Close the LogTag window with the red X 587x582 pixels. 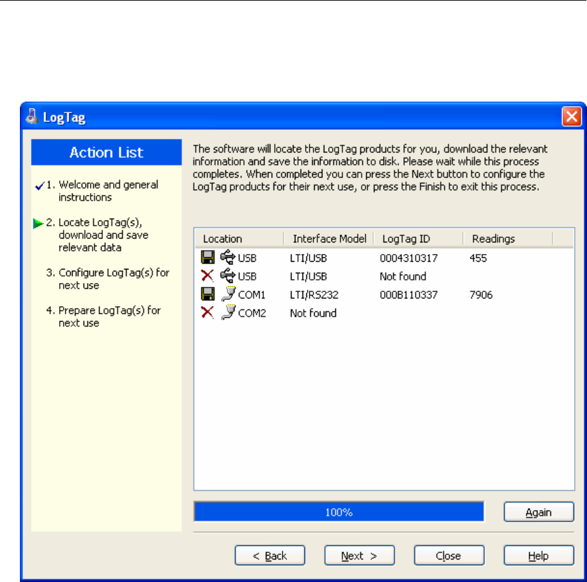pos(572,116)
